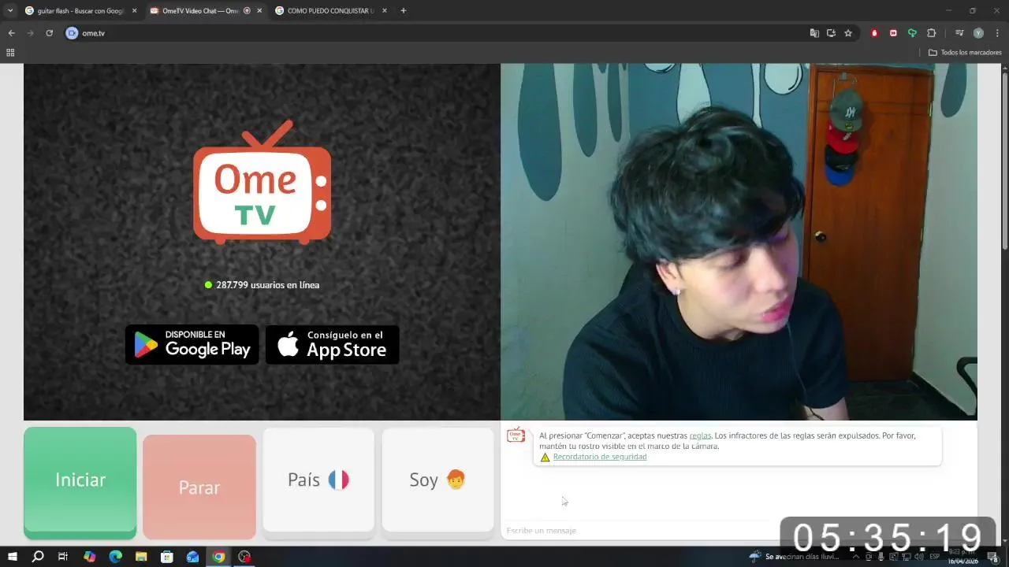The height and width of the screenshot is (567, 1009).
Task: Click the red Parar button
Action: click(199, 487)
